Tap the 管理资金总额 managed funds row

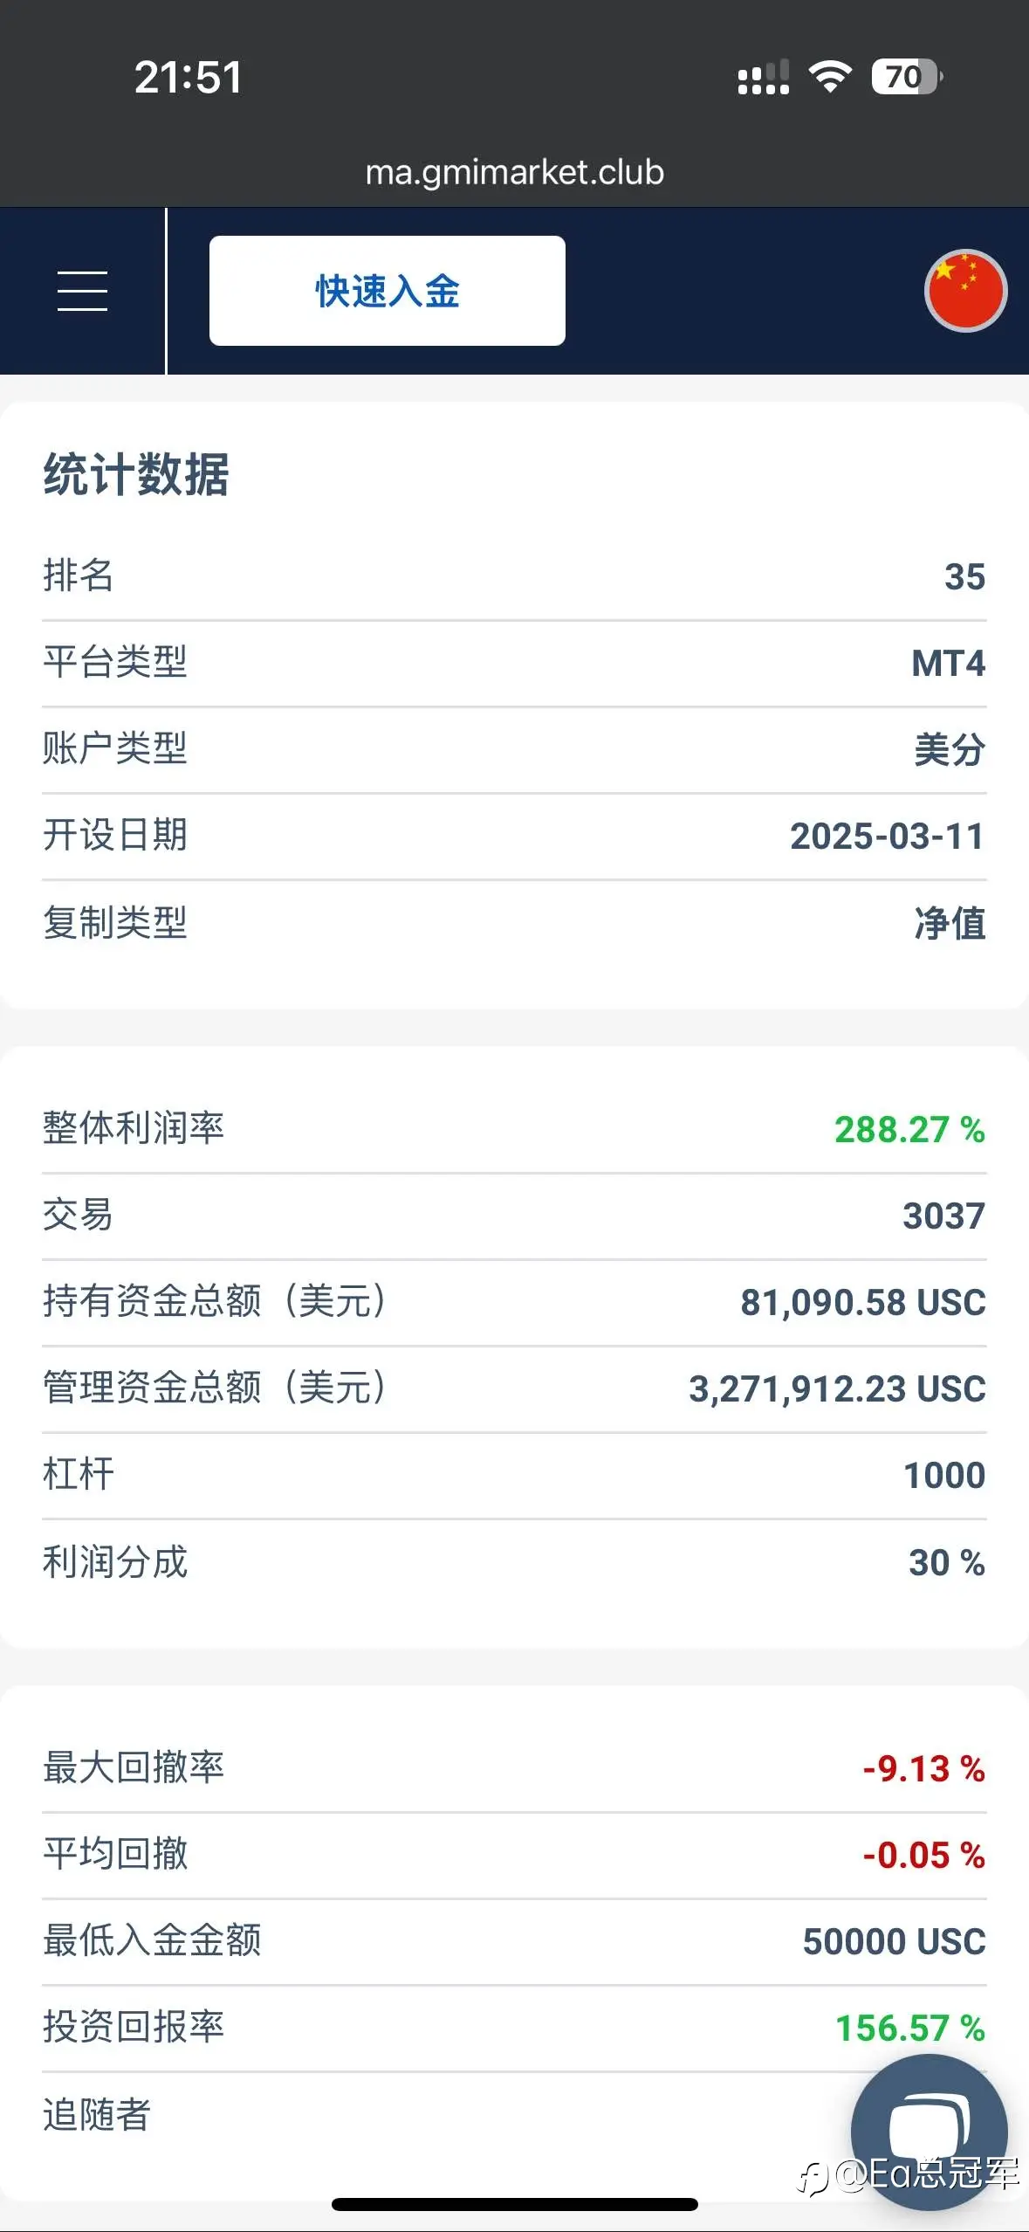514,1388
